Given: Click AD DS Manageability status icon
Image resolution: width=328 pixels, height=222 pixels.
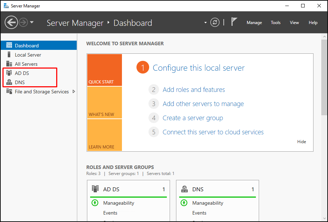Looking at the screenshot, I should tap(95, 203).
